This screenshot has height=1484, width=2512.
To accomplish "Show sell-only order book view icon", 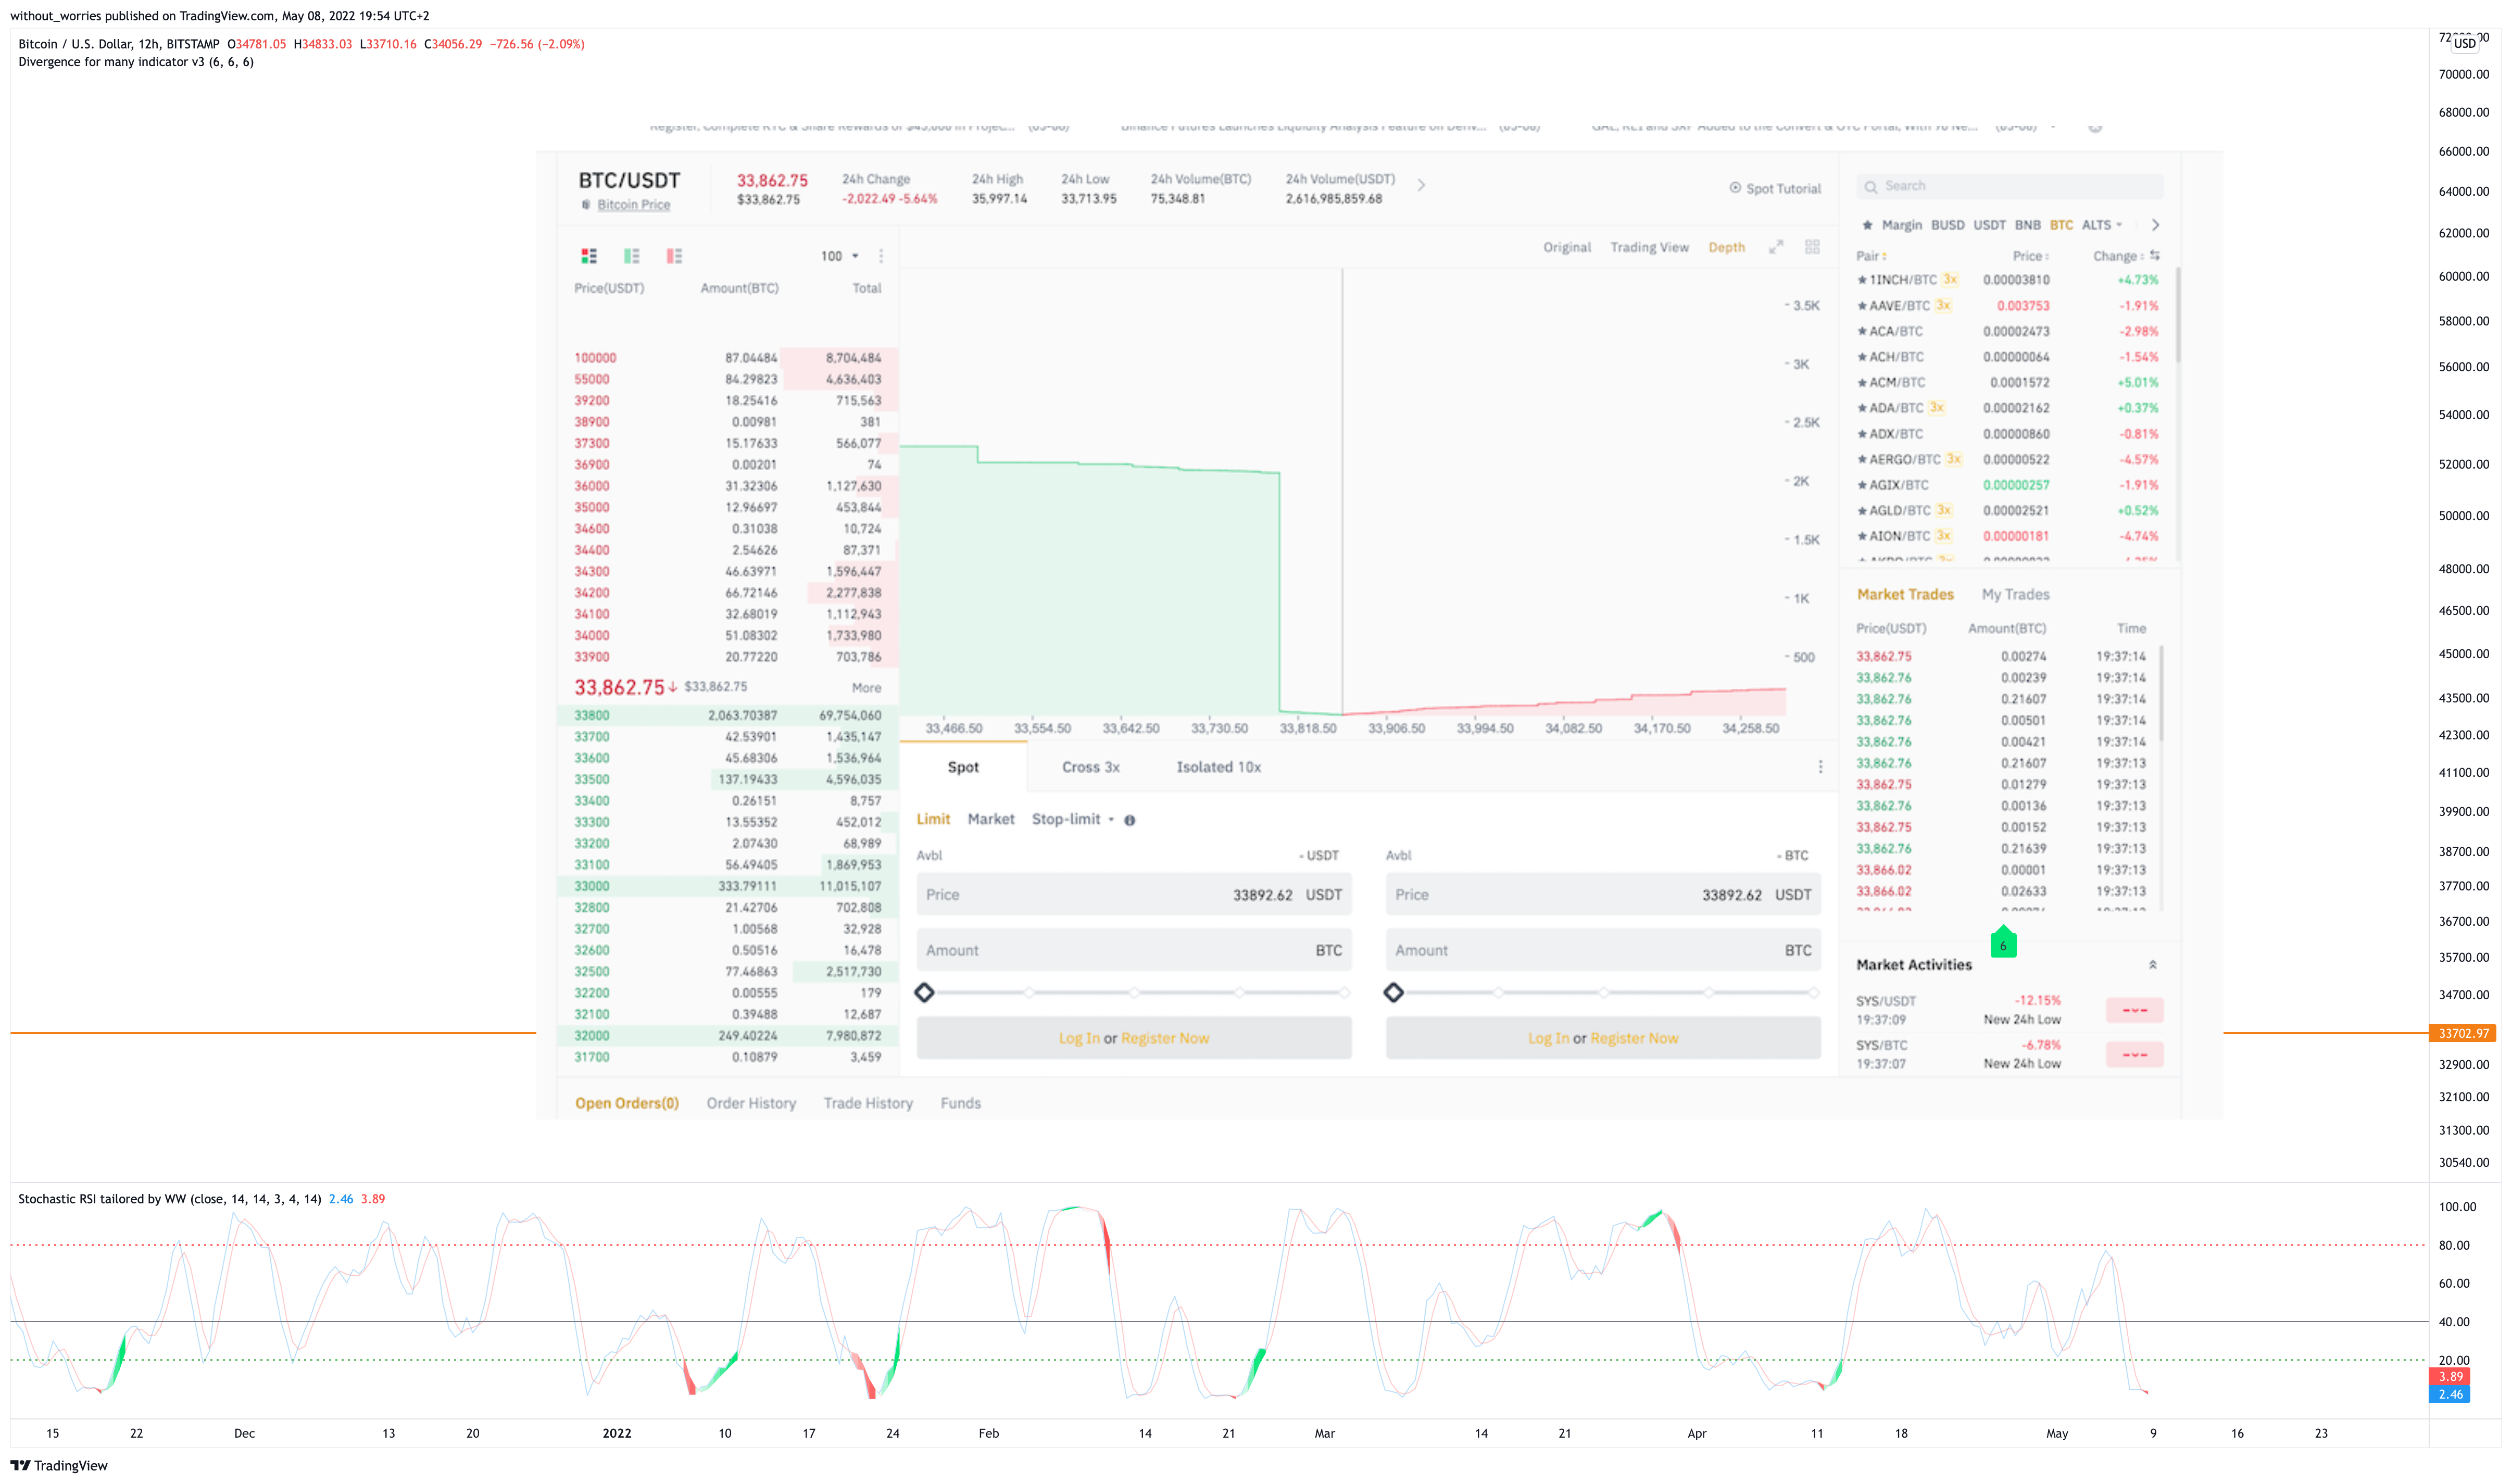I will click(674, 256).
